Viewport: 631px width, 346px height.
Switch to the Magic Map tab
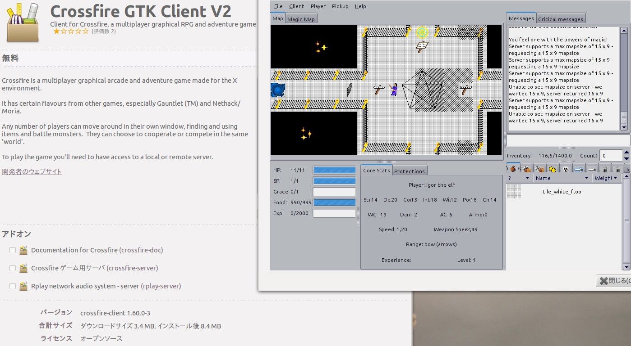tap(301, 19)
